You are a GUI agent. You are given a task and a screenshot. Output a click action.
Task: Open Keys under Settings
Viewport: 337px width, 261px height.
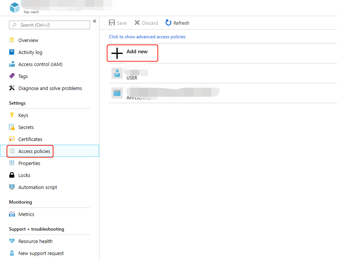23,115
